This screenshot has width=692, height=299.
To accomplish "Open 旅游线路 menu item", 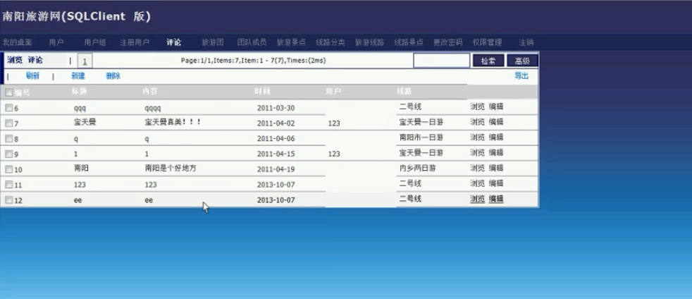I will click(370, 42).
